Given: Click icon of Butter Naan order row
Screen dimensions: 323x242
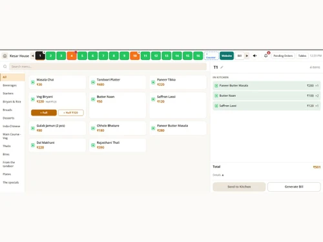Looking at the screenshot, I should [216, 96].
